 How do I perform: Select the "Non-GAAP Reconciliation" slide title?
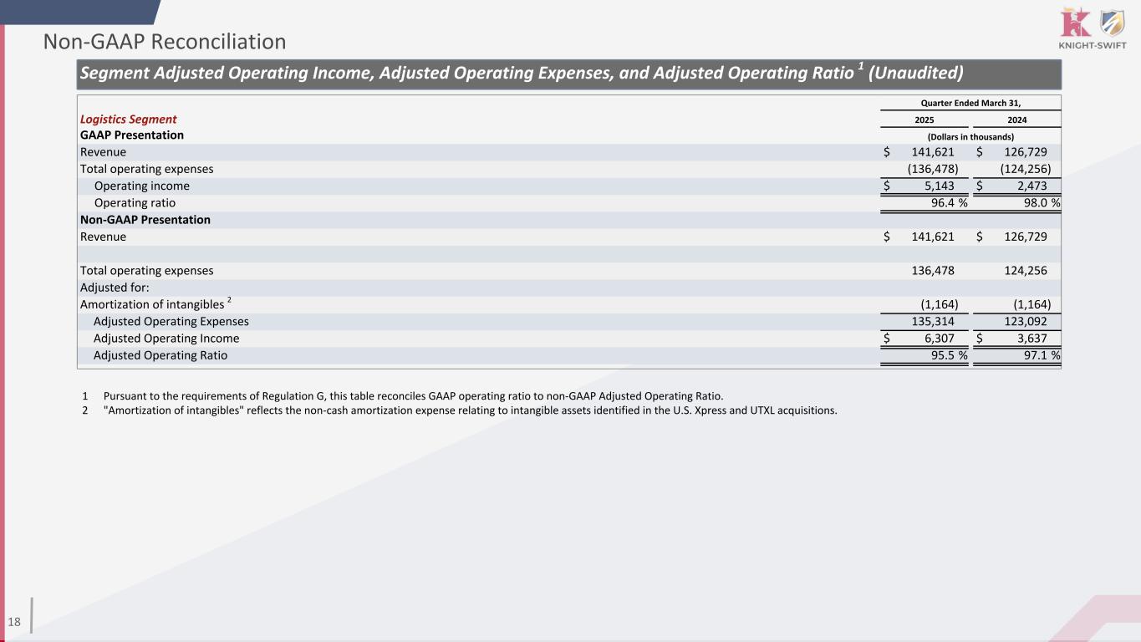(x=165, y=42)
